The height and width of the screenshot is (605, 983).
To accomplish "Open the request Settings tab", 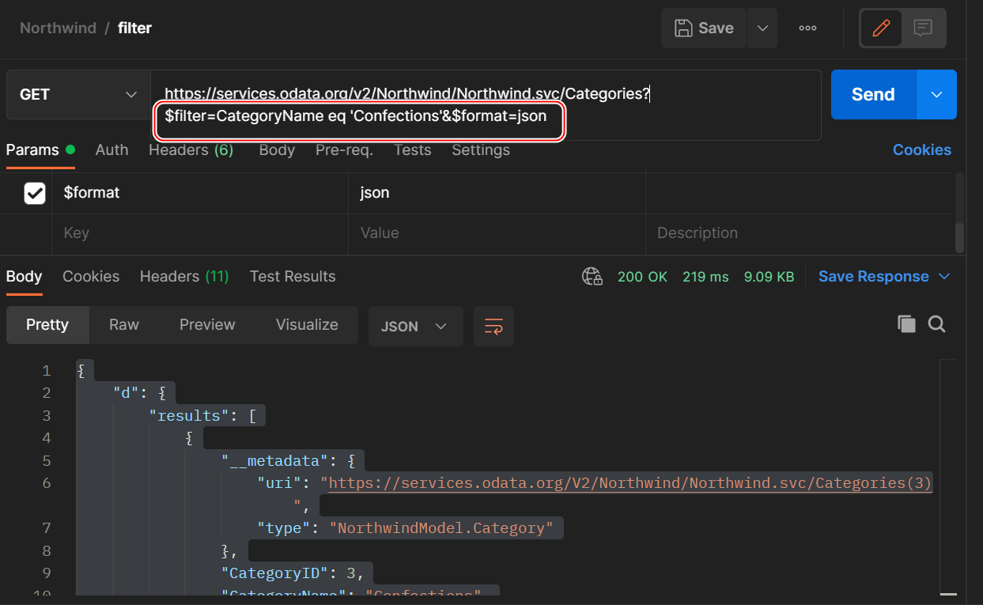I will tap(481, 150).
